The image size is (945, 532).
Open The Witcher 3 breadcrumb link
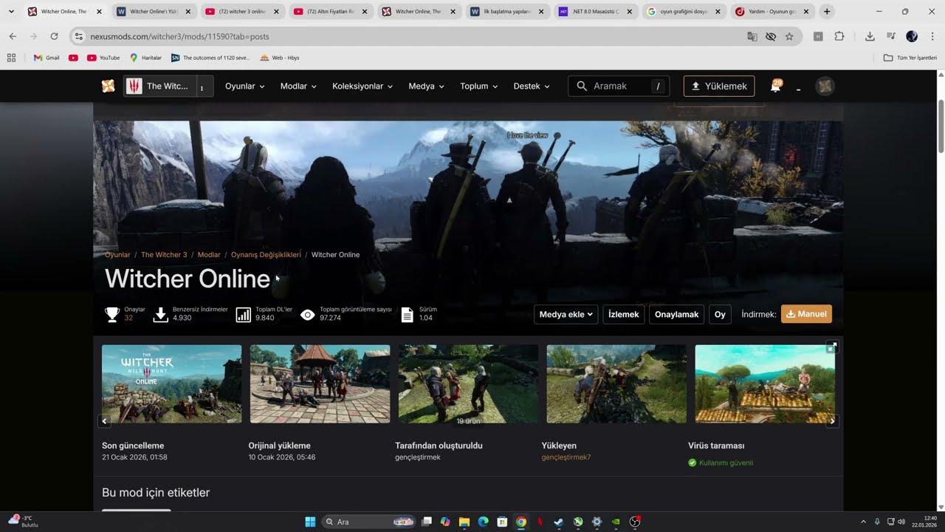coord(164,255)
